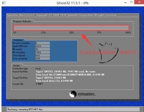The width and height of the screenshot is (144, 112).
Task: Click the progress indicator bar
Action: (x=71, y=28)
